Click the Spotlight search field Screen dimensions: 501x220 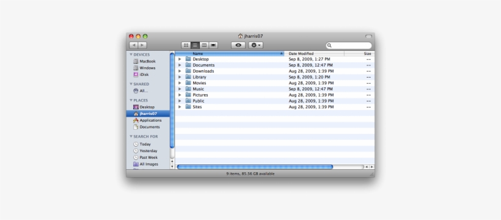click(x=349, y=45)
